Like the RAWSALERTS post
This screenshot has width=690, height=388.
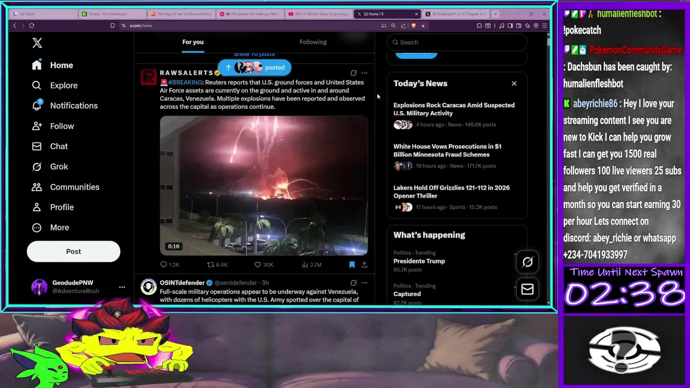(x=264, y=265)
